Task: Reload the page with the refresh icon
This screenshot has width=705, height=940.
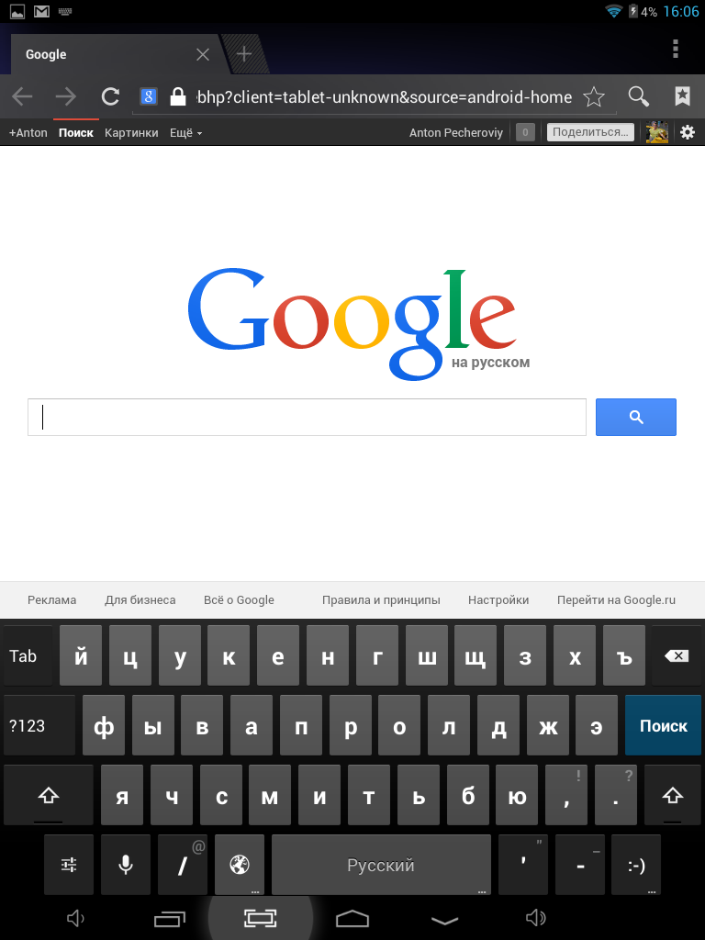Action: pyautogui.click(x=110, y=96)
